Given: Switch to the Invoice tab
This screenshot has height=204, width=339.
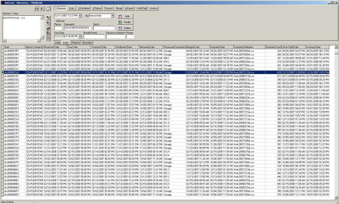Looking at the screenshot, I should 154,8.
